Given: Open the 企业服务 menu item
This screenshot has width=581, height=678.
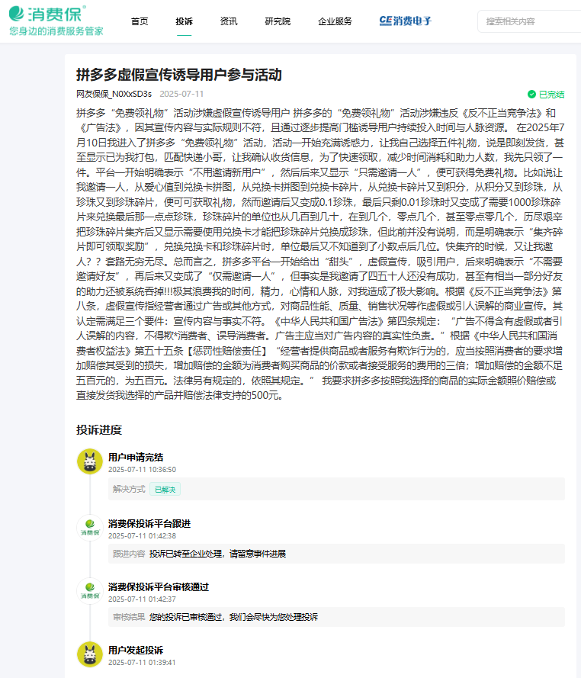Looking at the screenshot, I should pos(335,21).
